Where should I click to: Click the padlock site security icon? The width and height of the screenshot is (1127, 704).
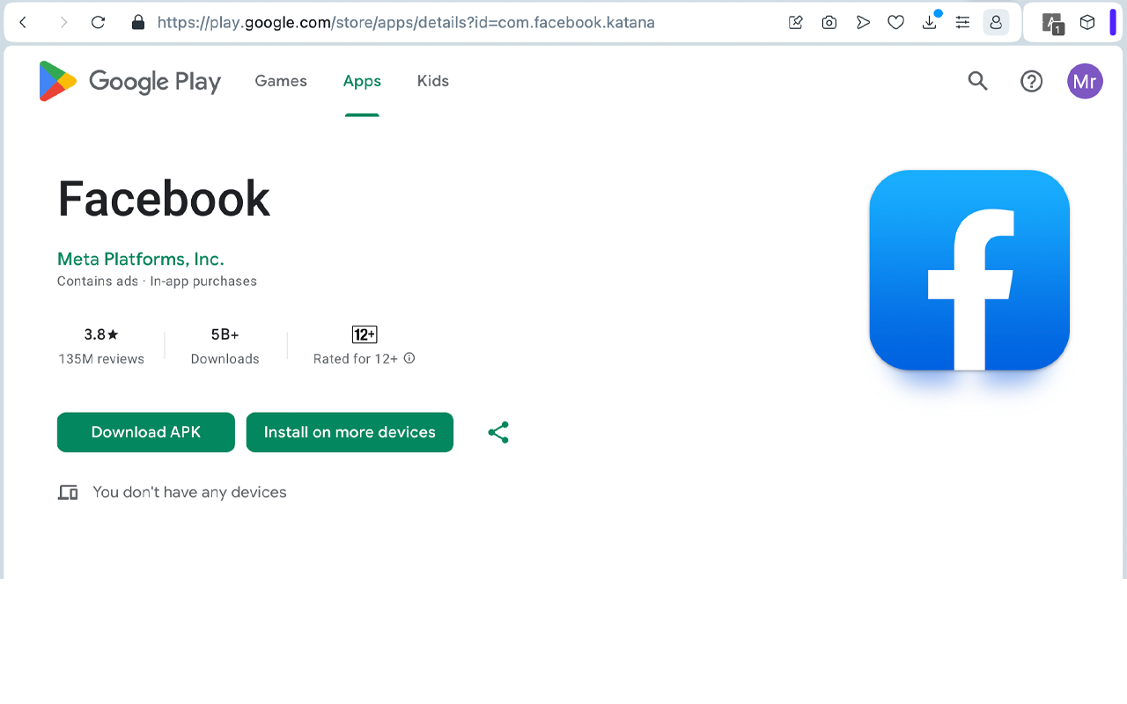tap(137, 23)
